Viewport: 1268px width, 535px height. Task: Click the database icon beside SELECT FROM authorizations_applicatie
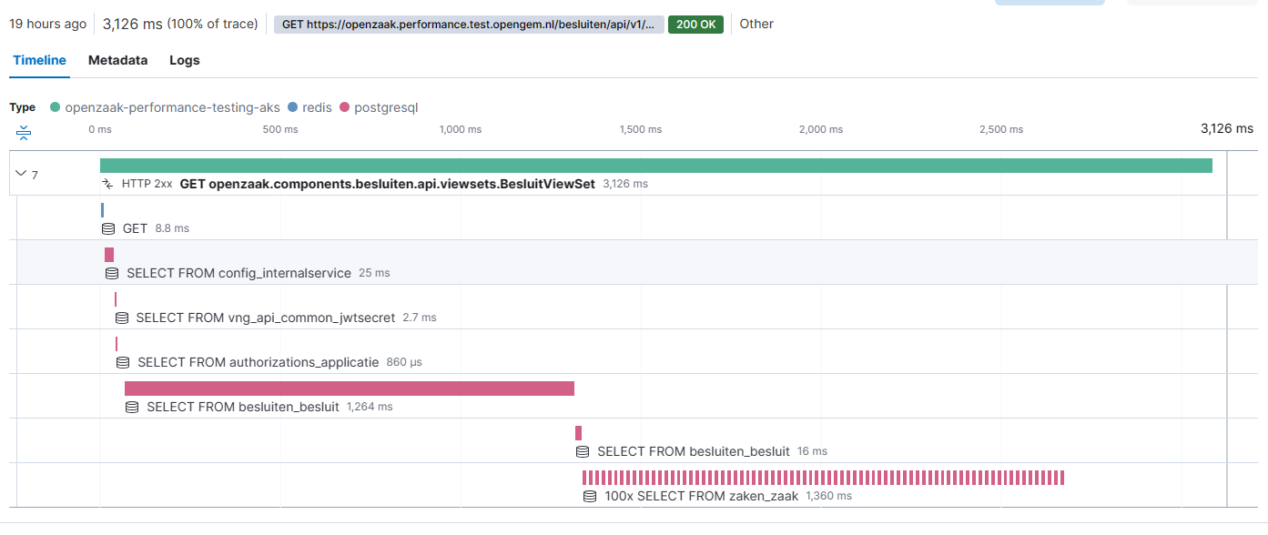click(x=122, y=362)
